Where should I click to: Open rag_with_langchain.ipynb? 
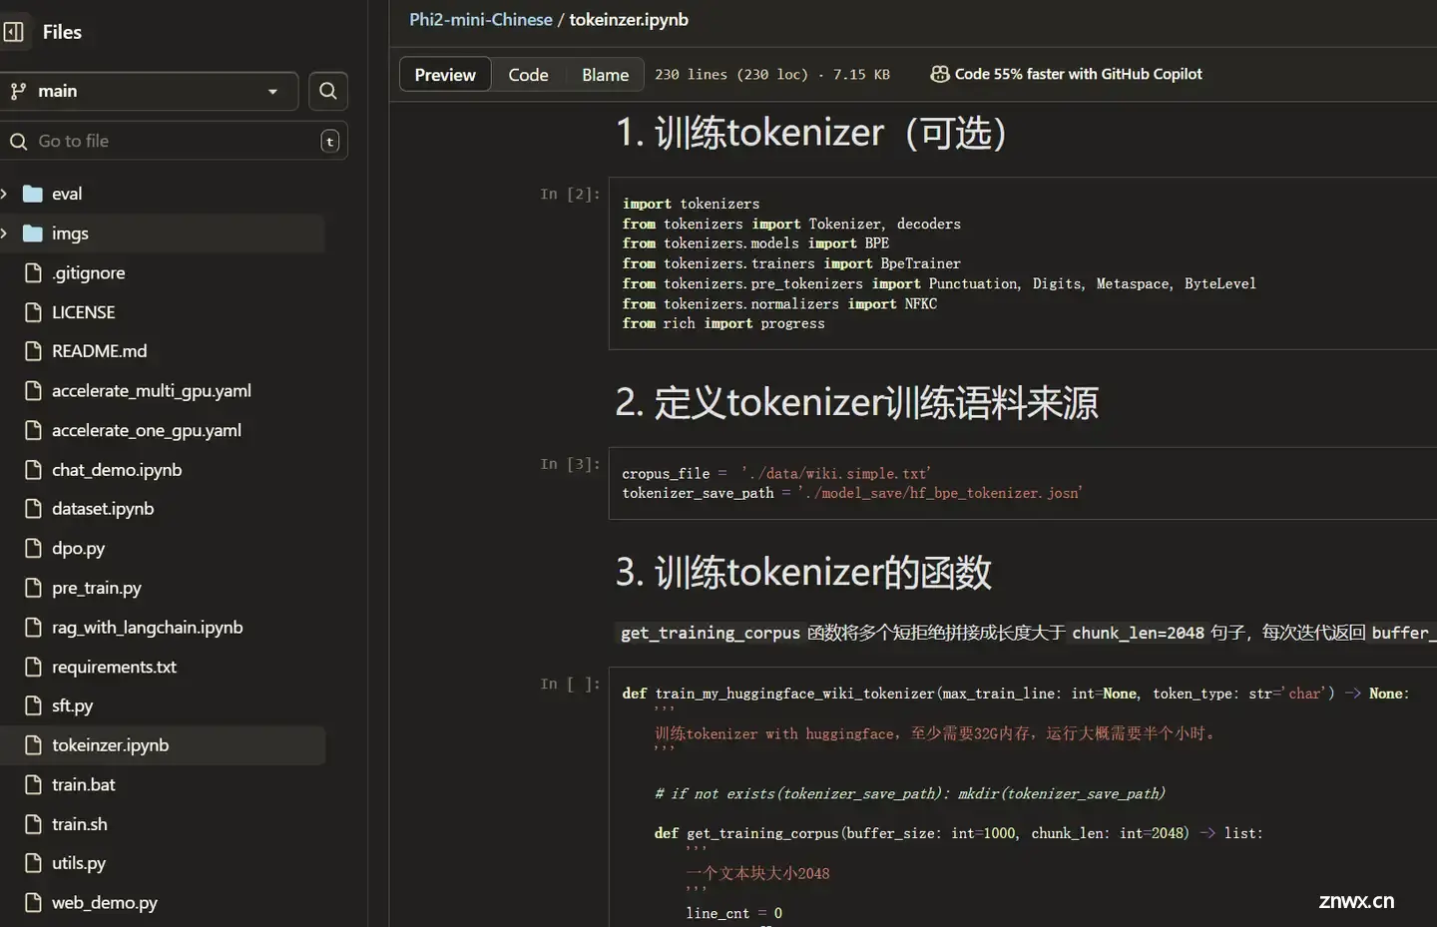pyautogui.click(x=148, y=627)
